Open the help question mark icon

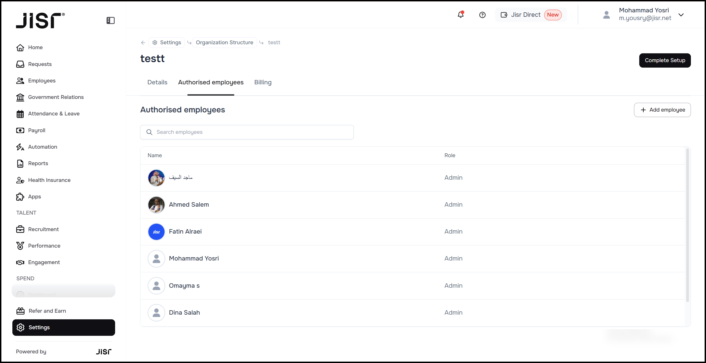482,15
